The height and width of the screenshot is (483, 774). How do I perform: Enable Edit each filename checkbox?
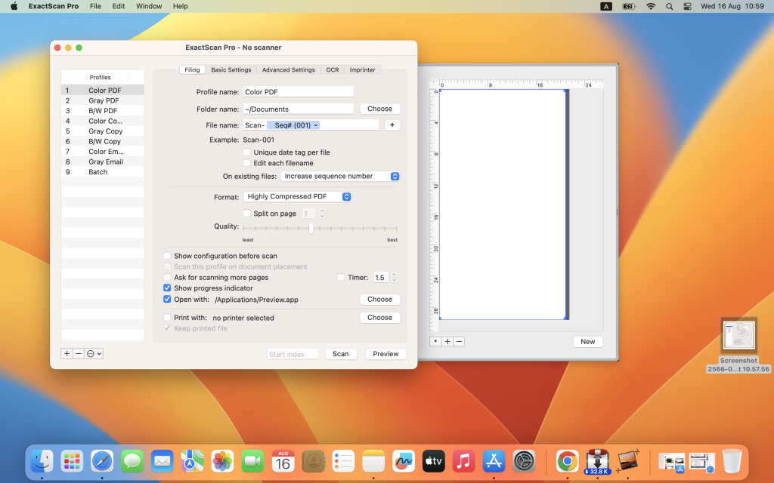point(247,163)
